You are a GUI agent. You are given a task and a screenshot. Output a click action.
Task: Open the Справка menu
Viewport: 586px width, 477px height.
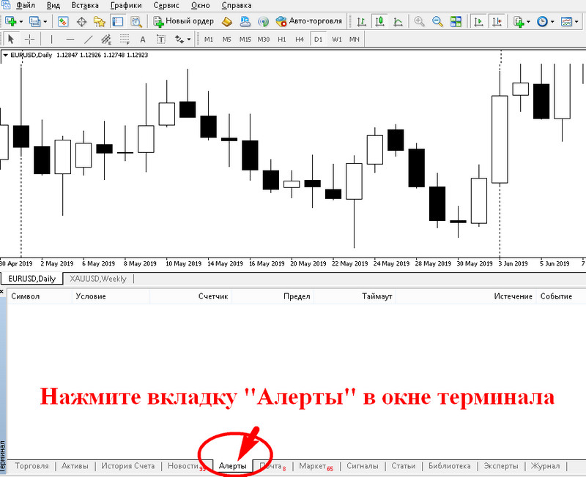pos(236,6)
